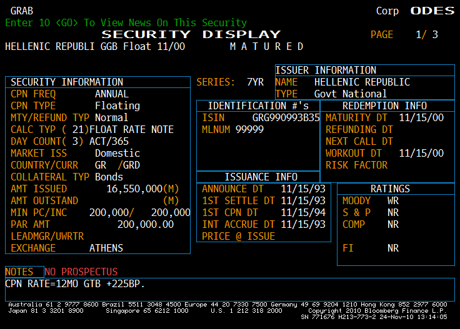The image size is (460, 329).
Task: Click the issuer NAME value HELLENIC REPUBLIC
Action: pyautogui.click(x=362, y=82)
